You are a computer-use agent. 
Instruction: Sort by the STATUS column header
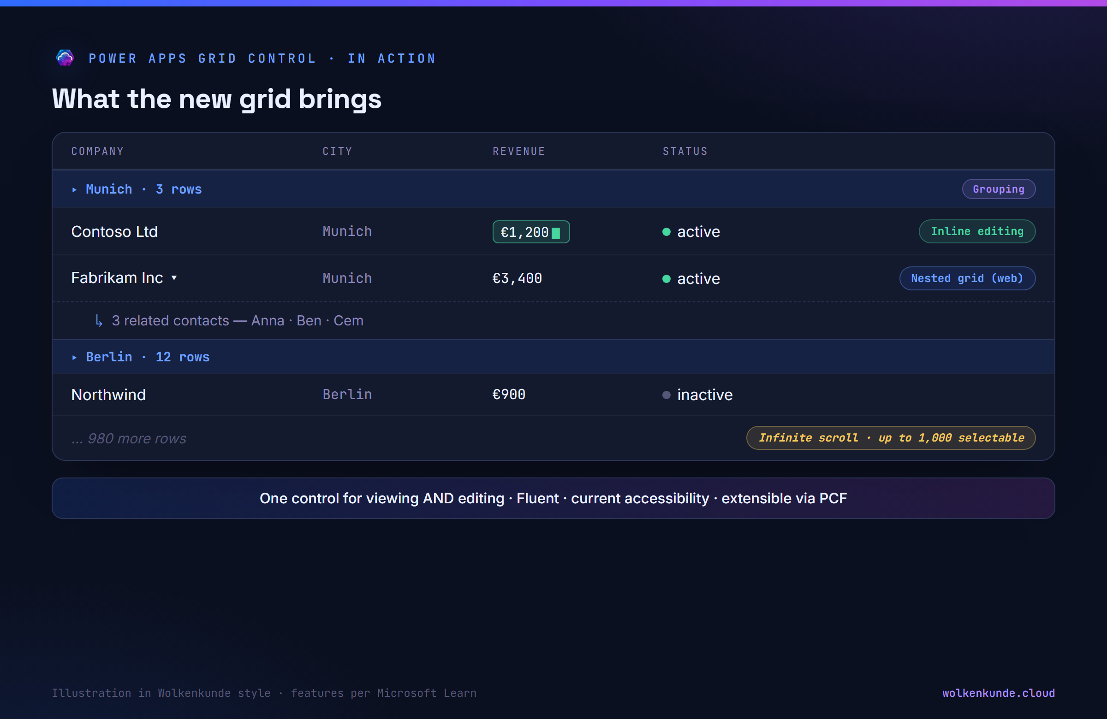pos(685,151)
